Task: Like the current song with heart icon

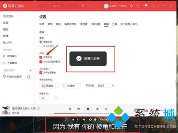Action: tap(38, 109)
